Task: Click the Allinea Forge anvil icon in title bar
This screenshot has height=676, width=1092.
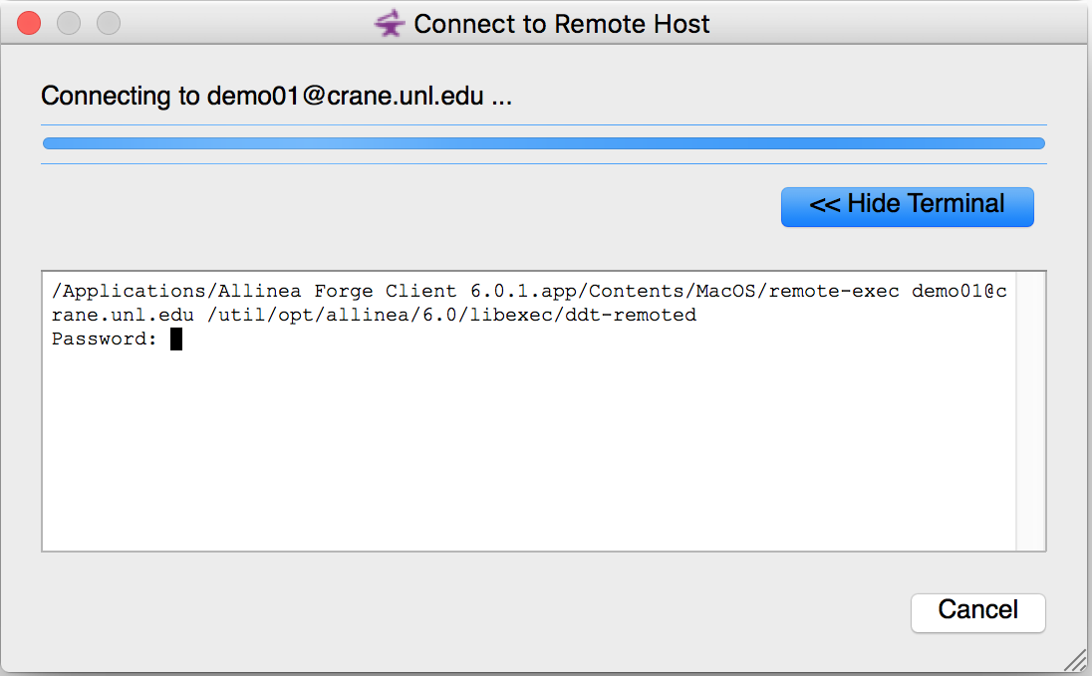Action: [390, 24]
